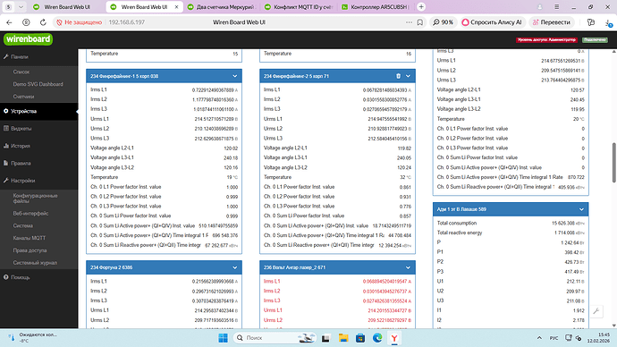Screen dimensions: 617x347
Task: Click the green Подключено status badge
Action: pos(595,39)
